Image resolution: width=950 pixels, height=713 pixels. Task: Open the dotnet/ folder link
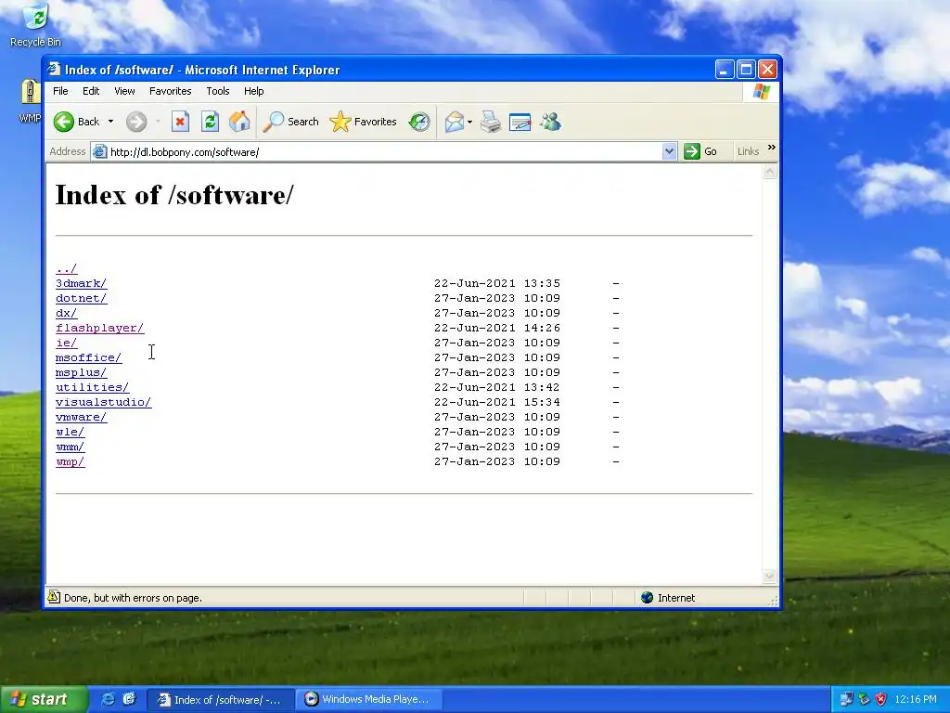81,298
